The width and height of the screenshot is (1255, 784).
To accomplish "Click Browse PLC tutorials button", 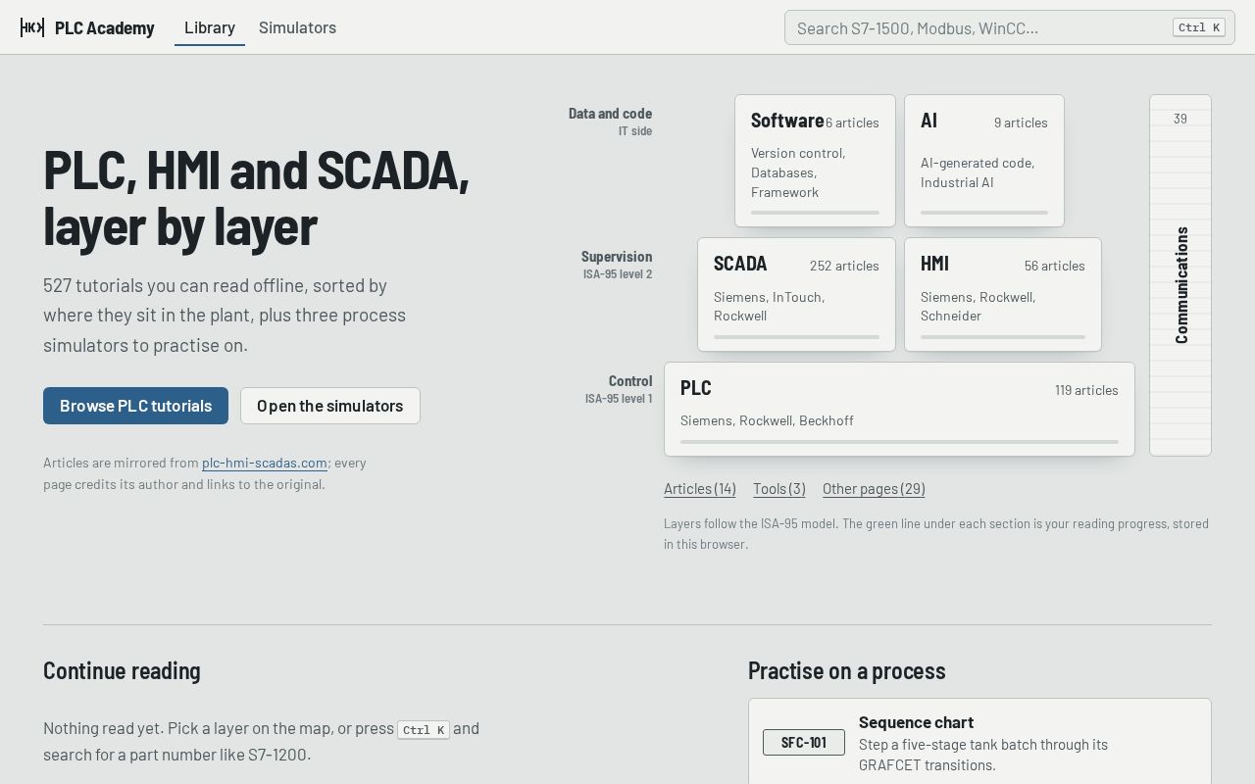I will 135,406.
